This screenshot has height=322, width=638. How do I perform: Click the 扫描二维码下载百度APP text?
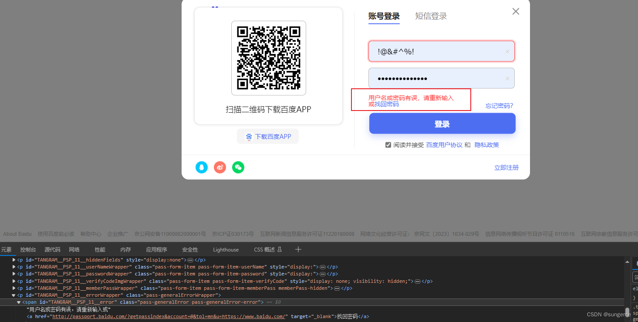(268, 109)
